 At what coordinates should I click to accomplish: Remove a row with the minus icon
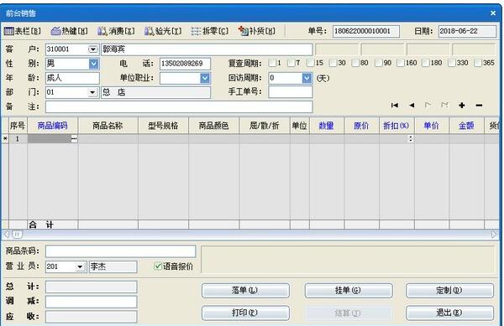[479, 105]
